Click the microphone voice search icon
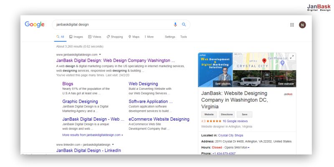334x167 pixels. coord(175,25)
